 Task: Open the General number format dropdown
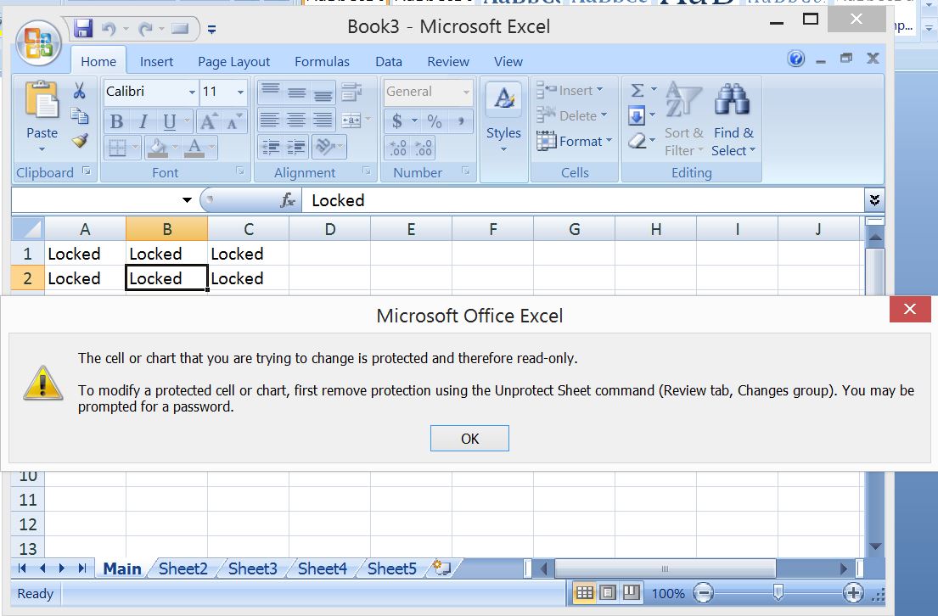pos(466,92)
